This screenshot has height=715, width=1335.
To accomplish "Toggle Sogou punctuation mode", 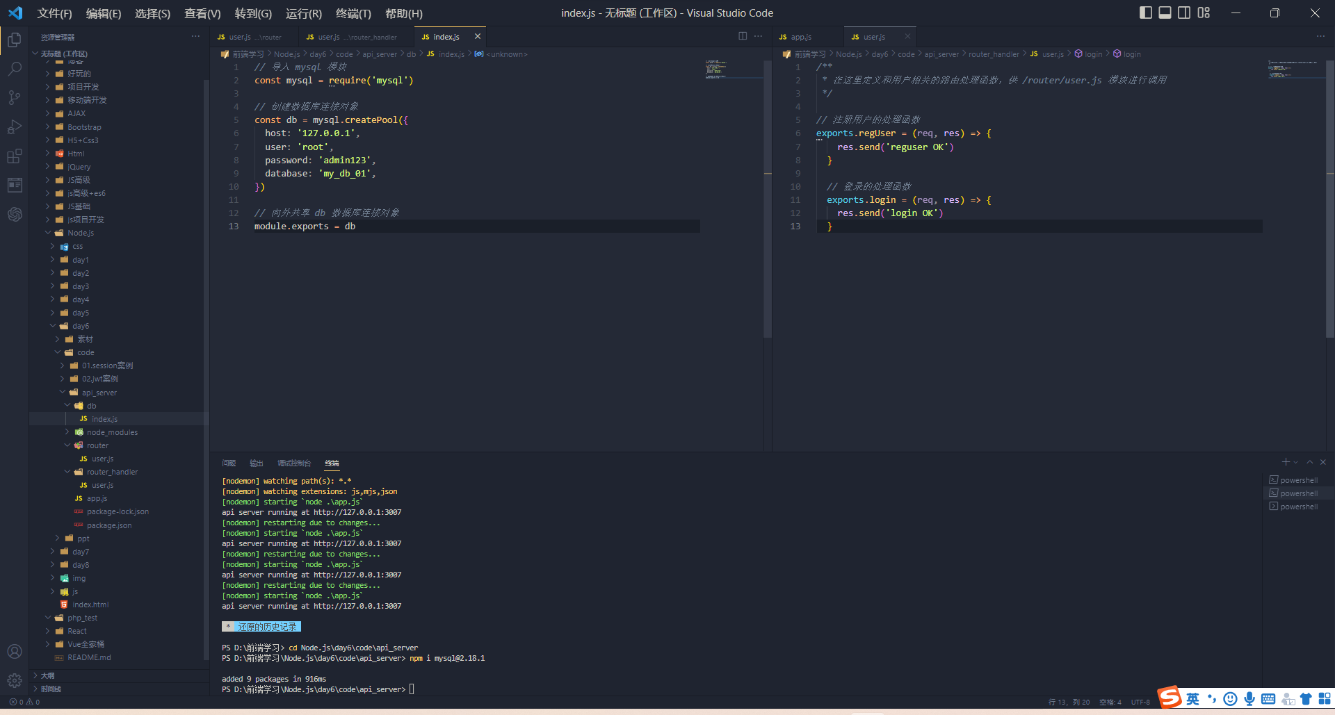I will pos(1212,699).
